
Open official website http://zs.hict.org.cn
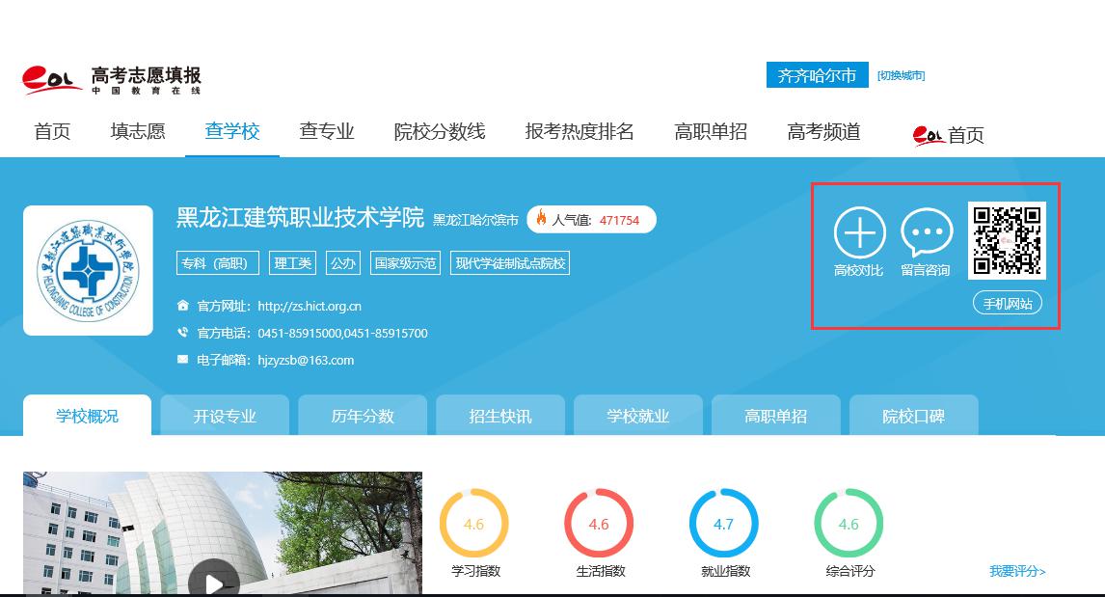click(x=310, y=306)
